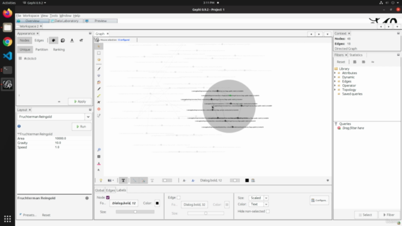
Task: Open Firefox from the dock
Action: tap(8, 13)
